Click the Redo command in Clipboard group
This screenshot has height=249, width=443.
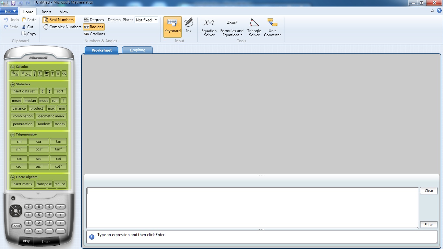click(11, 27)
